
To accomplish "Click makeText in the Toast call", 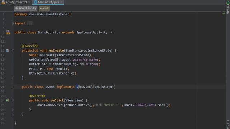I will pos(55,105).
